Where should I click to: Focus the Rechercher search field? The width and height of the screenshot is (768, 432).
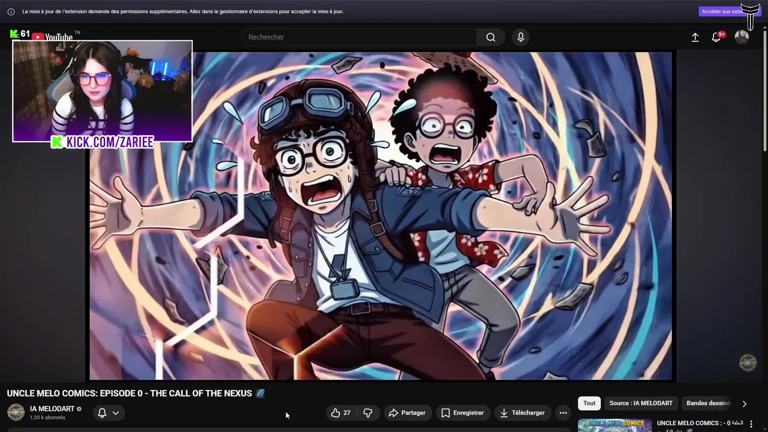pos(359,37)
